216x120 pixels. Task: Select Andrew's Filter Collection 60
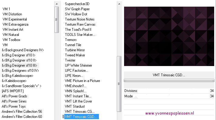click(22, 117)
